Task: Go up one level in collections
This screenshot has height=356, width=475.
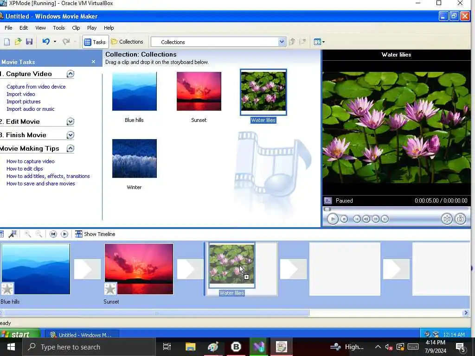Action: (292, 42)
